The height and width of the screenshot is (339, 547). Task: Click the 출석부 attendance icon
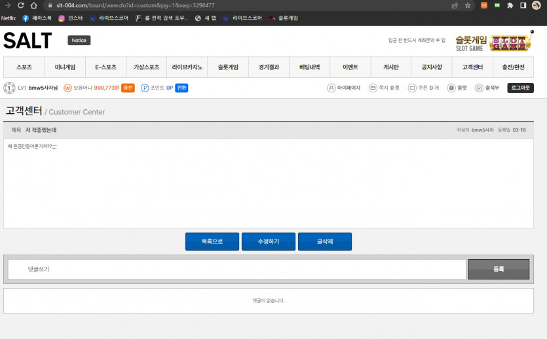(x=479, y=88)
